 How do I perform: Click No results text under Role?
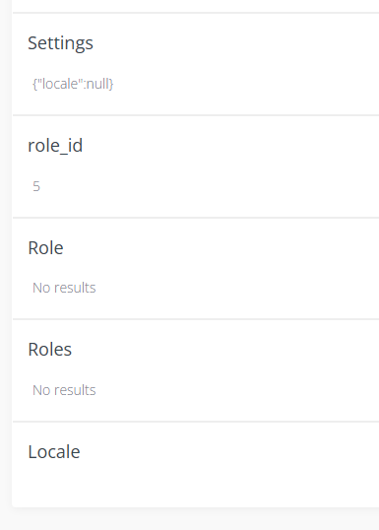click(64, 288)
